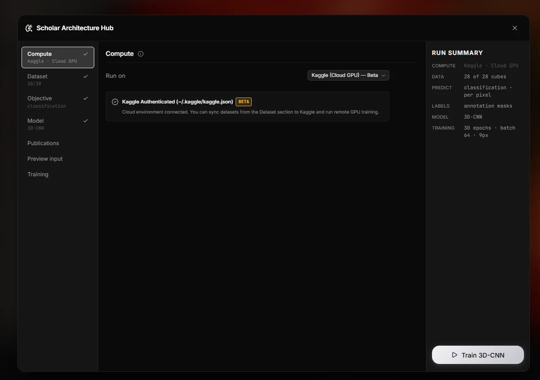Image resolution: width=540 pixels, height=380 pixels.
Task: Click the checkmark next to Model
Action: coord(86,121)
